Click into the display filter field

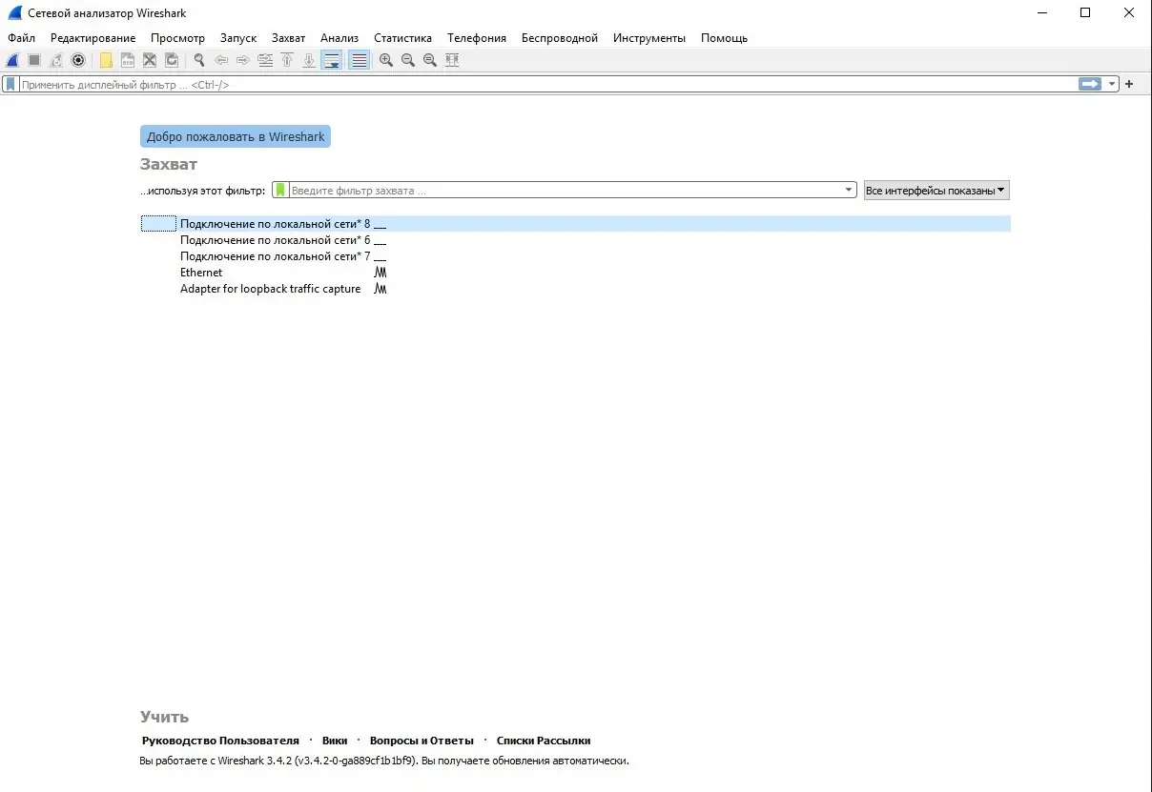pos(548,84)
